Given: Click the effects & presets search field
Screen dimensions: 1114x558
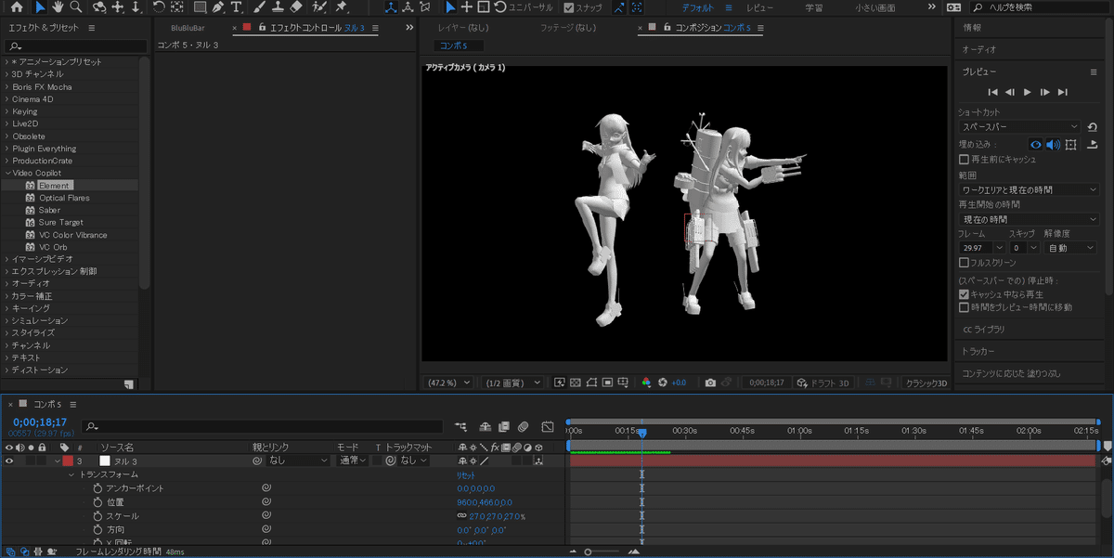Looking at the screenshot, I should pos(76,45).
